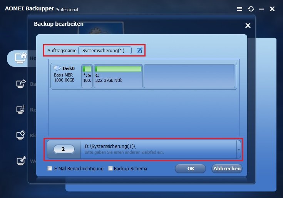The image size is (283, 198).
Task: Select the C: 322.37GB Ntfs partition
Action: coord(118,76)
